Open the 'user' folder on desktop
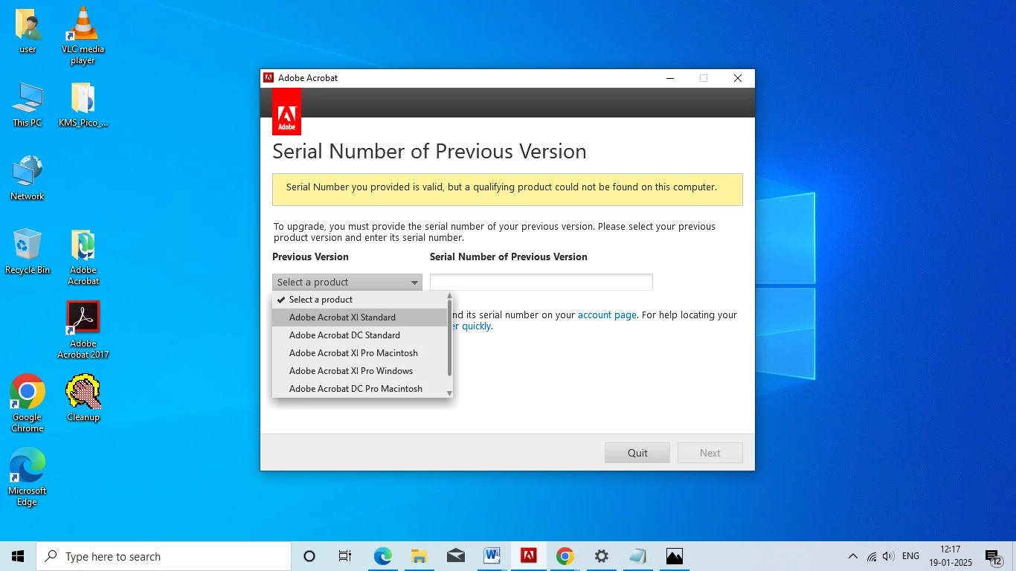 click(x=28, y=31)
